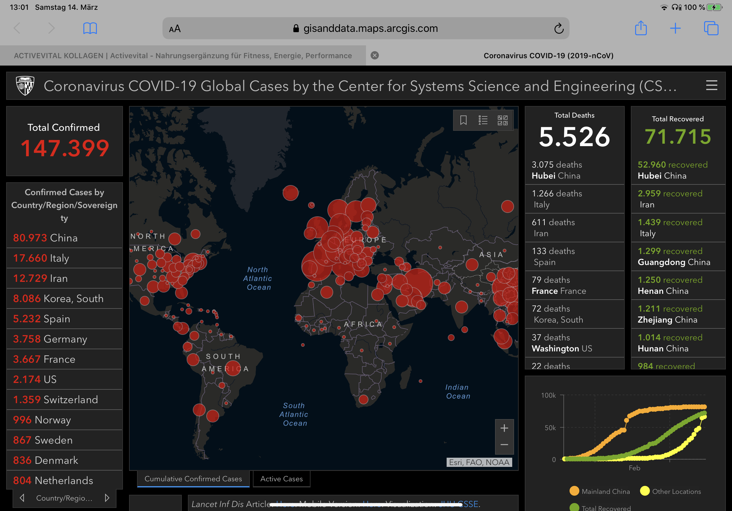Select 80.973 China in country list

[x=64, y=238]
